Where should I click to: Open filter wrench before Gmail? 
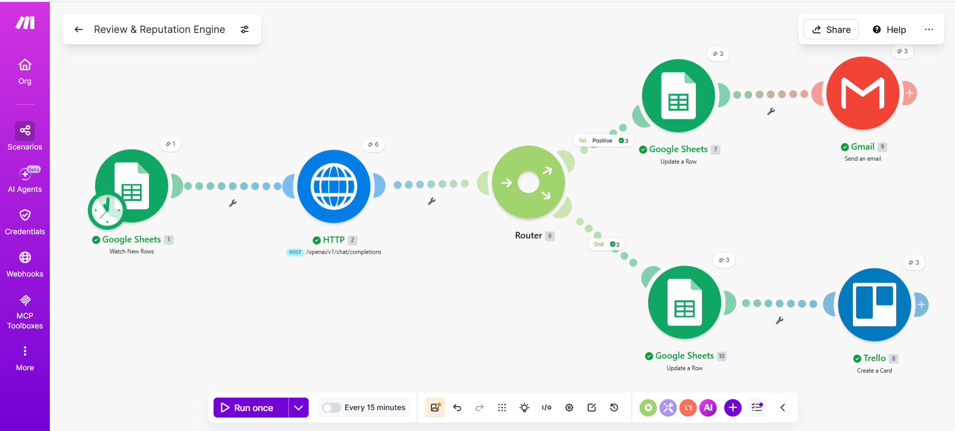[x=771, y=112]
